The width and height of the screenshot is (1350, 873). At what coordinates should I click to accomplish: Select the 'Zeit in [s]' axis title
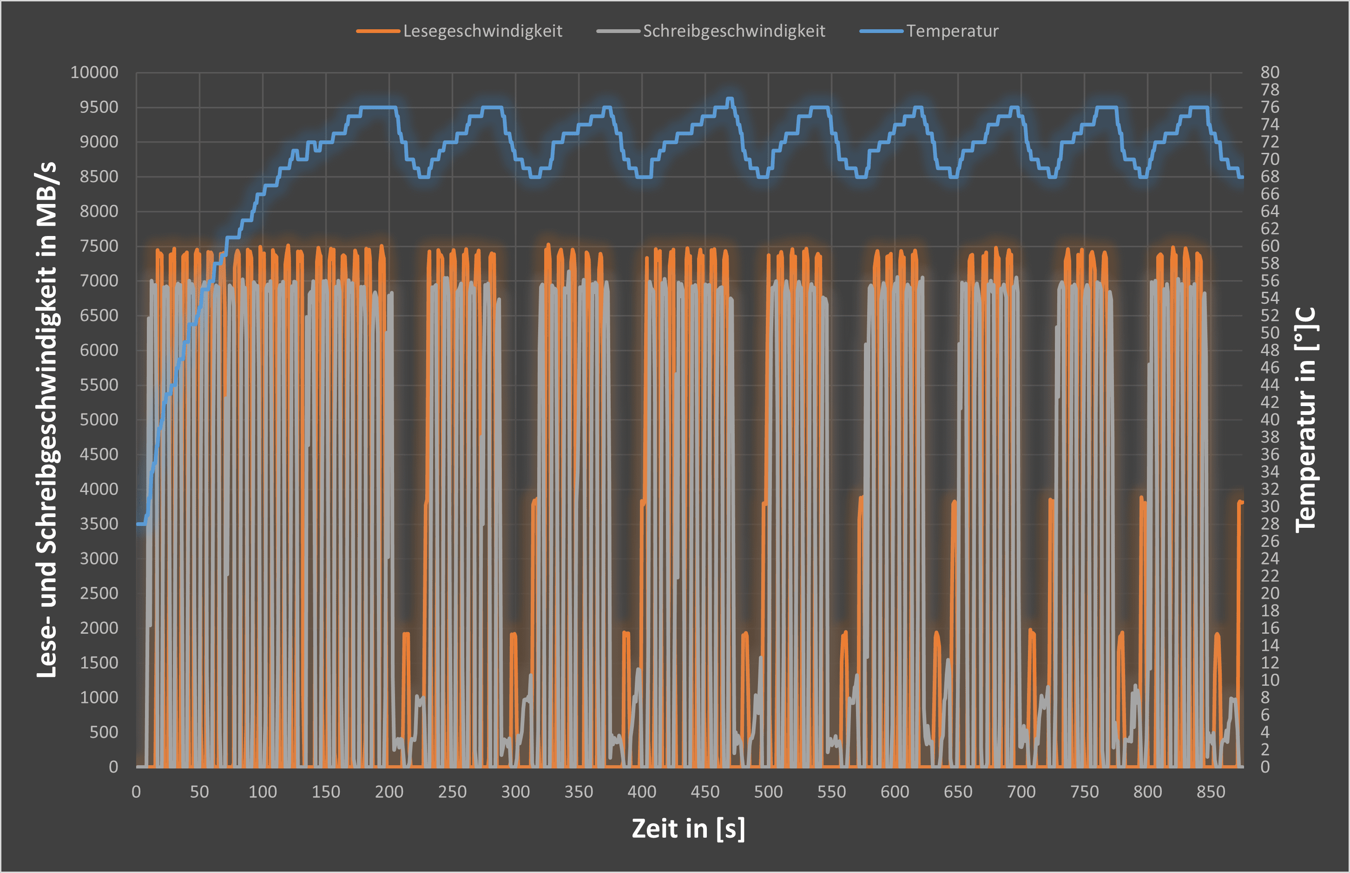pos(688,829)
